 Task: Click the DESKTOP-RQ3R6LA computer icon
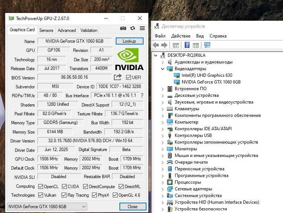[x=162, y=55]
